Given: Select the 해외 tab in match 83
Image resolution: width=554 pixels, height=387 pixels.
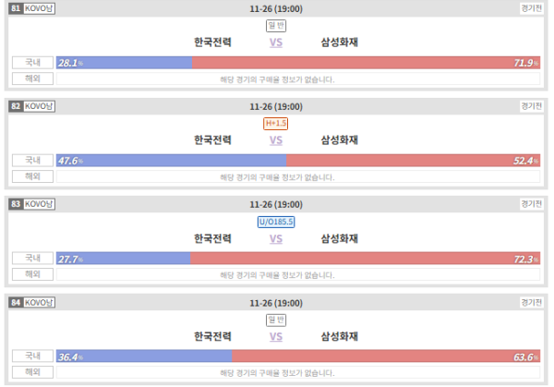Looking at the screenshot, I should tap(32, 274).
